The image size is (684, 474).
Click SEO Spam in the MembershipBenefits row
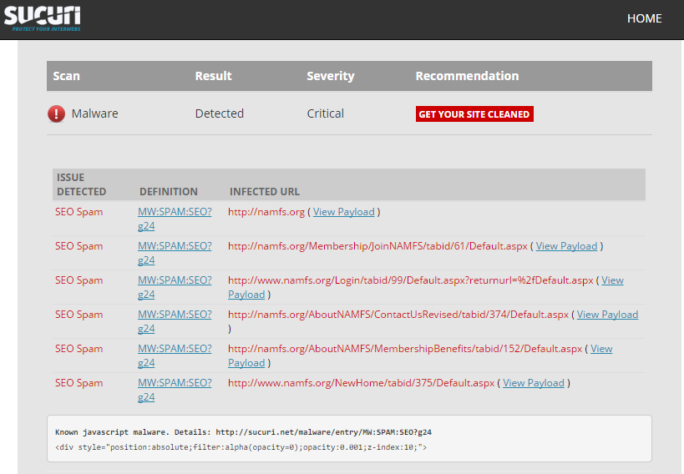[x=79, y=349]
